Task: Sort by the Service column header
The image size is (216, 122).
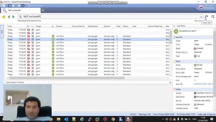Action: 109,26
